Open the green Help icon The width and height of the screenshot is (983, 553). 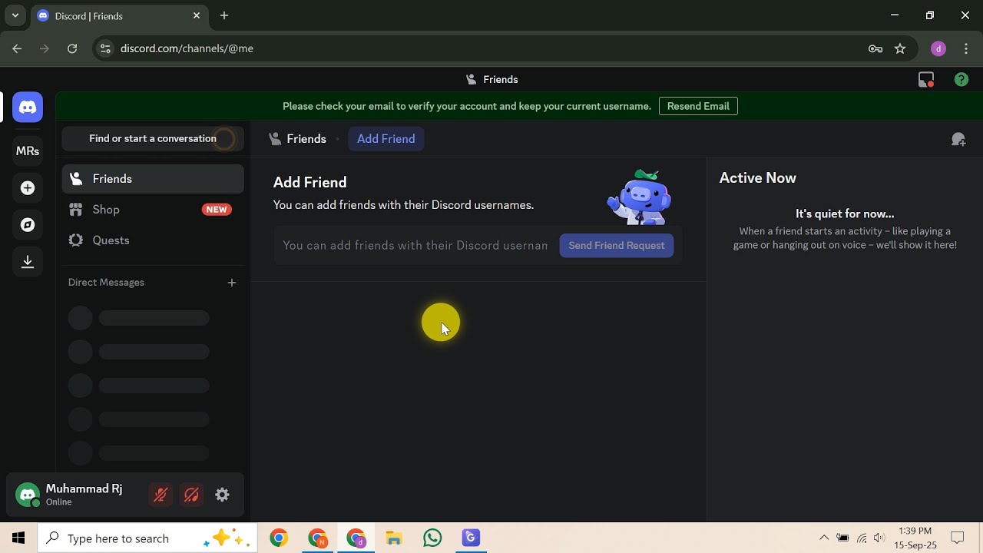pos(961,80)
